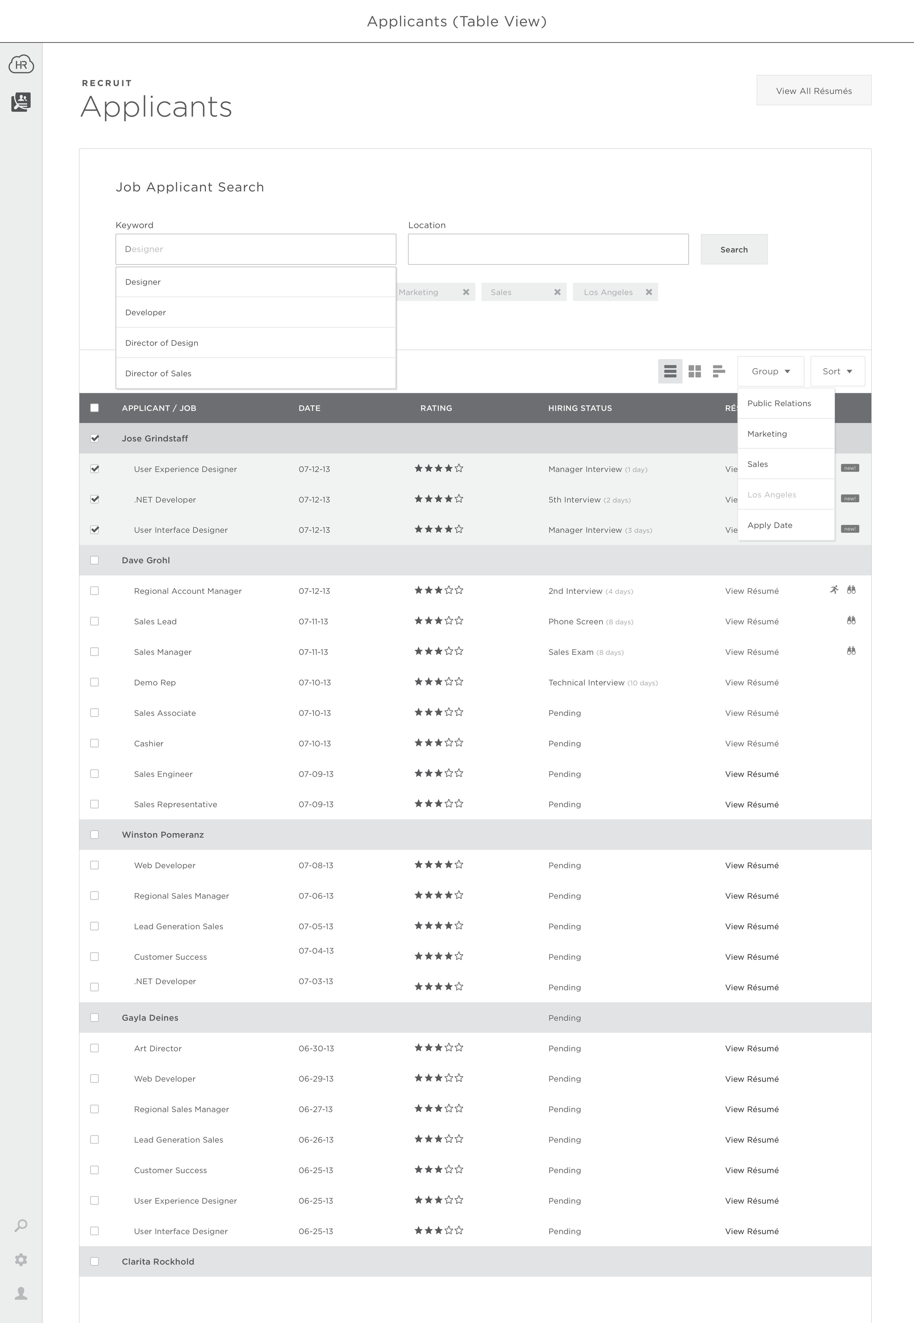Image resolution: width=914 pixels, height=1323 pixels.
Task: Group by Los Angeles in menu
Action: (786, 495)
